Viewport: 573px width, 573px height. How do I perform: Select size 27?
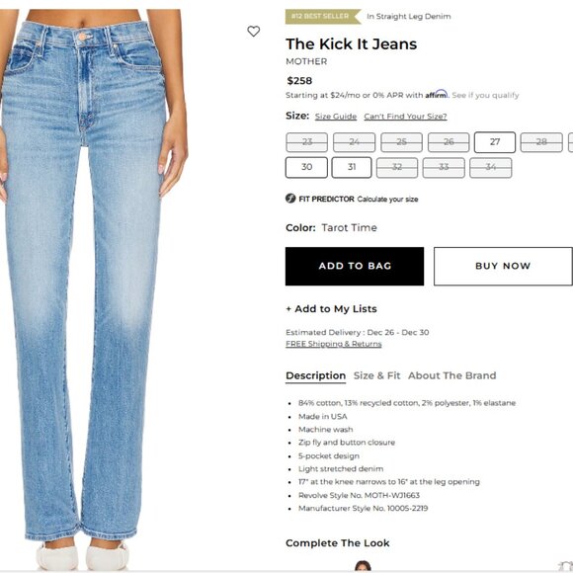(495, 142)
